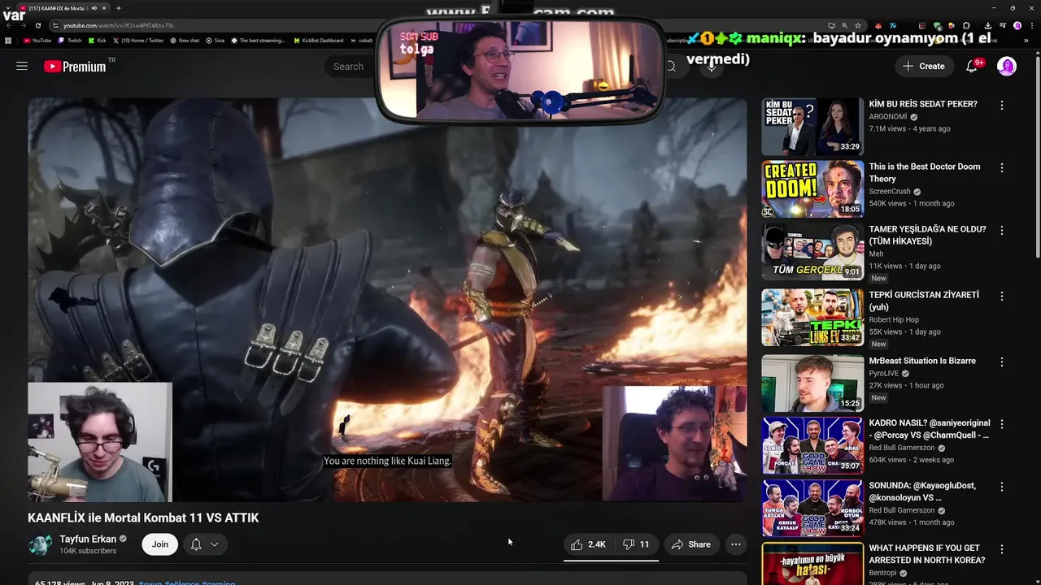
Task: Join Tayfun Erkan's channel
Action: pyautogui.click(x=160, y=544)
